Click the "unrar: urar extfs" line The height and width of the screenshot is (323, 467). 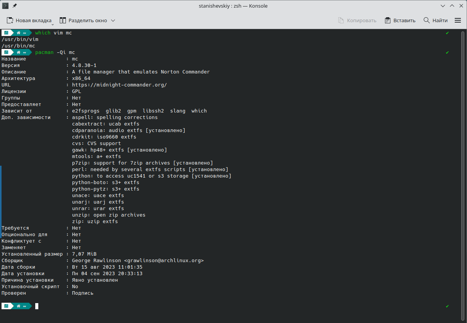tap(98, 209)
